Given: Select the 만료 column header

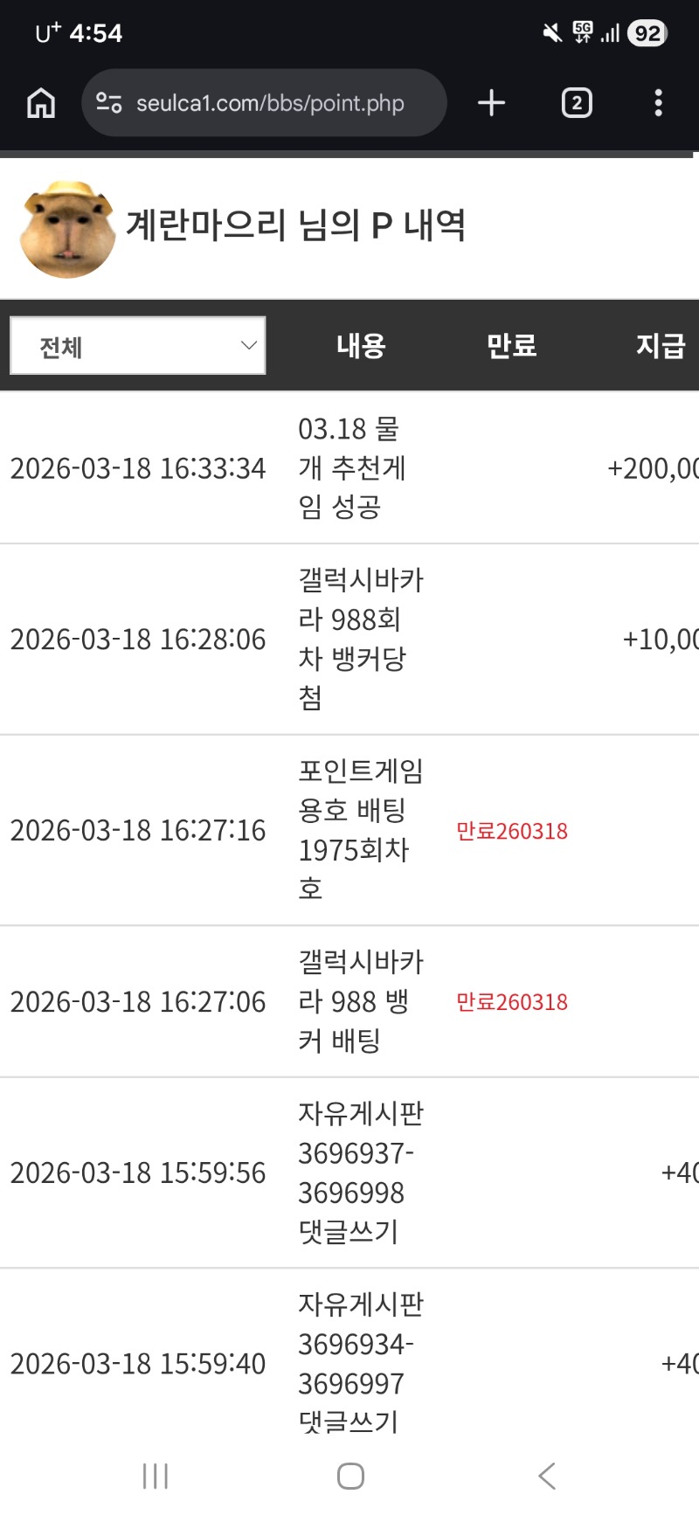Looking at the screenshot, I should pos(511,346).
